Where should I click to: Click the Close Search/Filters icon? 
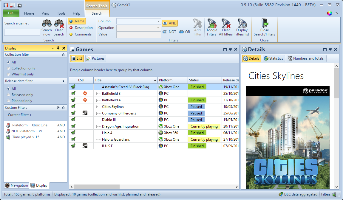(264, 24)
